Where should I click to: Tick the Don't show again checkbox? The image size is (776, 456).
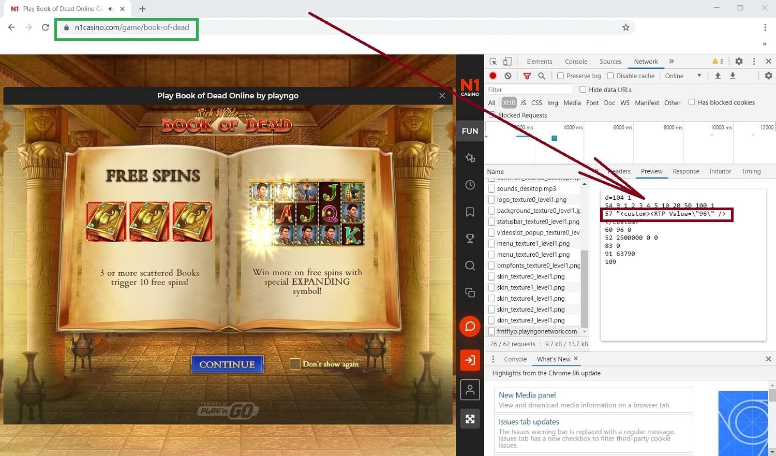(x=295, y=364)
